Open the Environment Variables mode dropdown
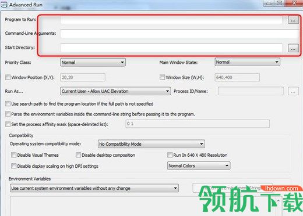This screenshot has width=303, height=216. point(94,188)
